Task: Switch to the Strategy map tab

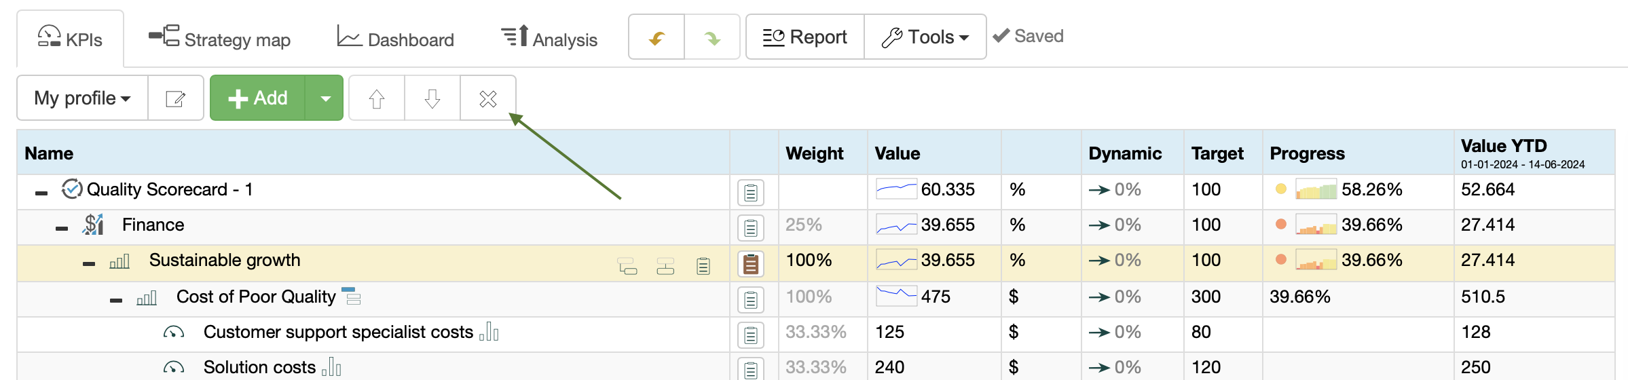Action: pos(220,39)
